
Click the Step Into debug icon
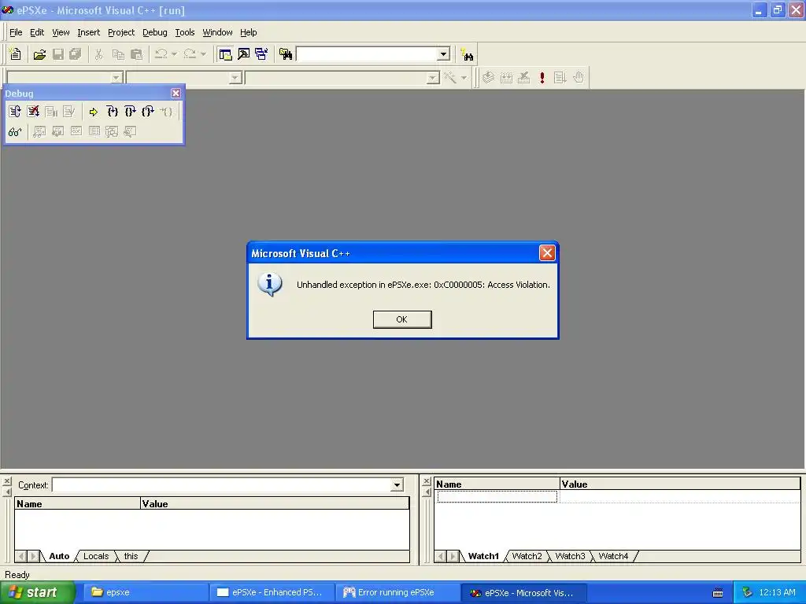(112, 112)
